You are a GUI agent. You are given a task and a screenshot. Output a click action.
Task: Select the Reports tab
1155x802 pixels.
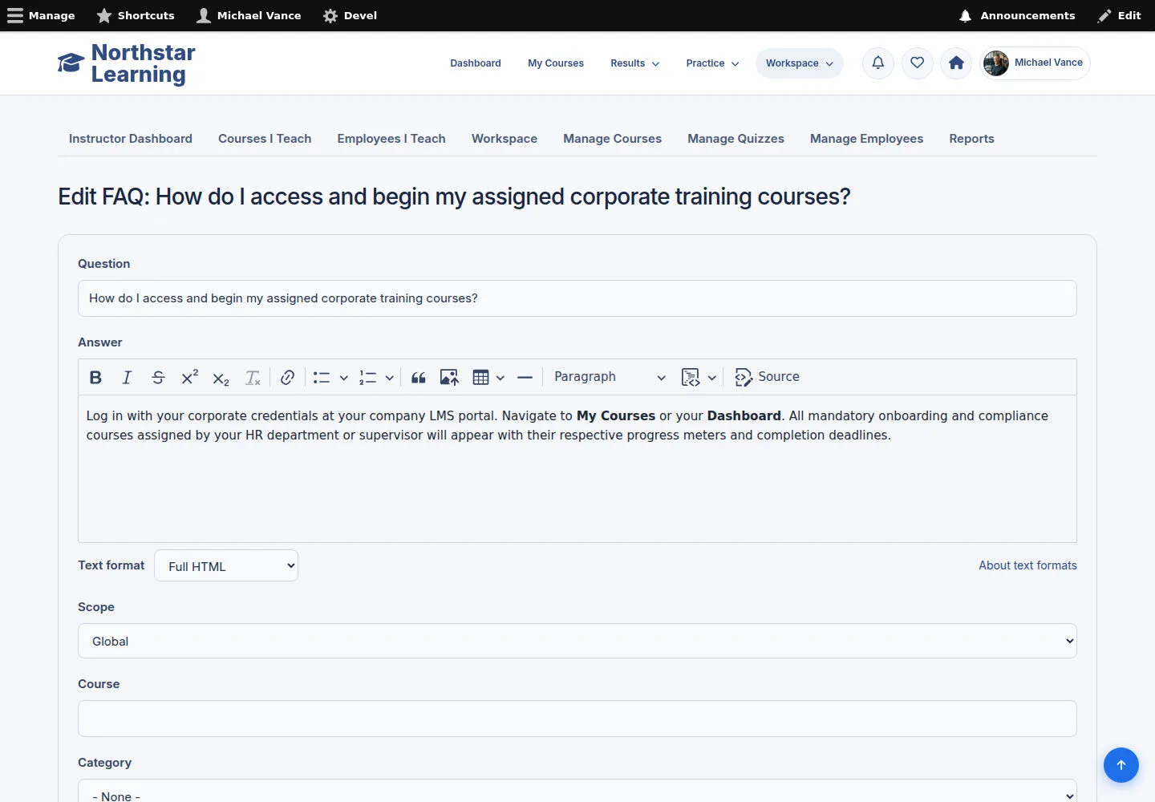pos(971,139)
